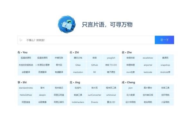Click the 有 • You section heading
Screen dimensions: 193x128
(23, 52)
